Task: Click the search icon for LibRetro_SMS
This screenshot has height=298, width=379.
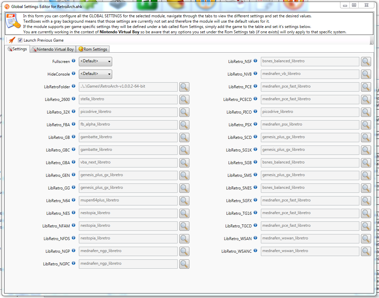Action: (366, 175)
